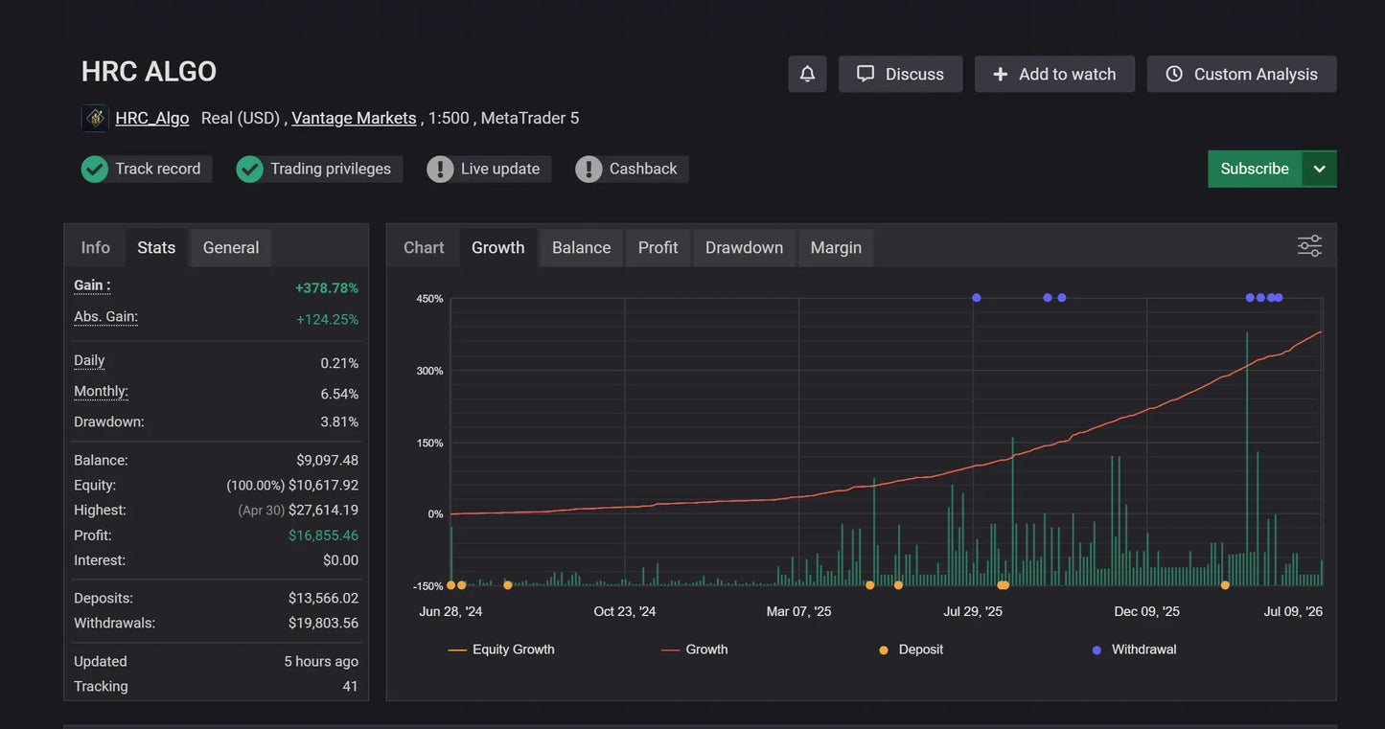Toggle Equity Growth legend series
The width and height of the screenshot is (1385, 729).
[x=501, y=649]
